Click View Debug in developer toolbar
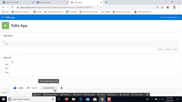 tap(89, 95)
